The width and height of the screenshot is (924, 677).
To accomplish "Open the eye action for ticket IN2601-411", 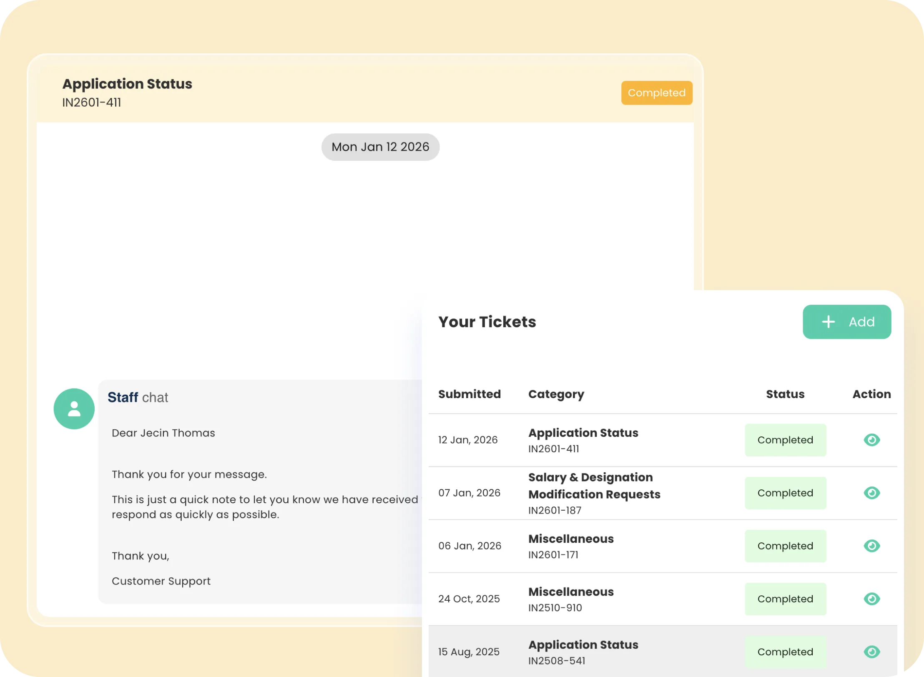I will pyautogui.click(x=872, y=440).
